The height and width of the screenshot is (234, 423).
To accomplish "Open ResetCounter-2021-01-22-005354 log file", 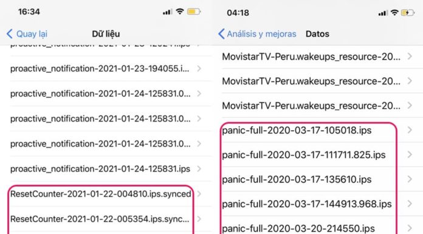I will coord(106,219).
